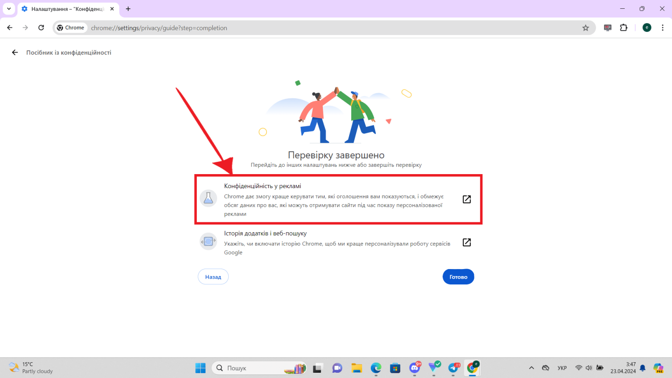The image size is (672, 378).
Task: Open the tab search chevron
Action: (x=9, y=8)
